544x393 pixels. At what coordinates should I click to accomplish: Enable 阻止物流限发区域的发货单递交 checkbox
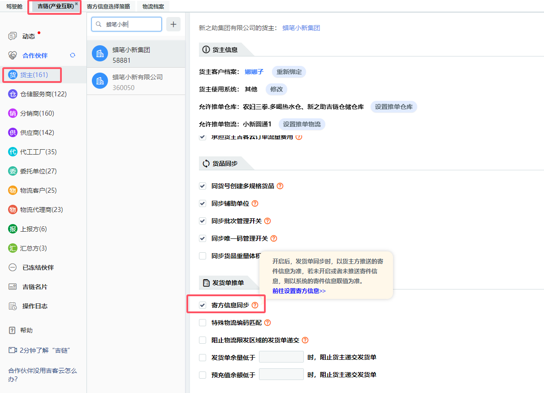coord(203,340)
